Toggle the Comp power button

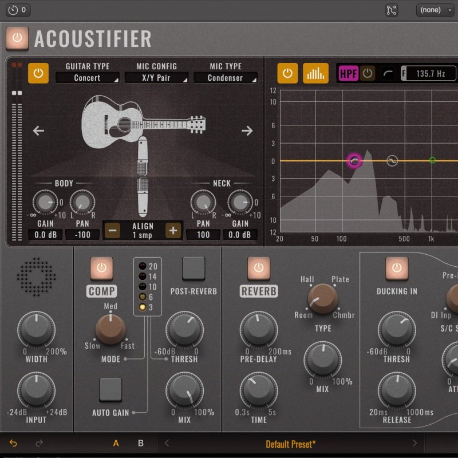pos(101,268)
